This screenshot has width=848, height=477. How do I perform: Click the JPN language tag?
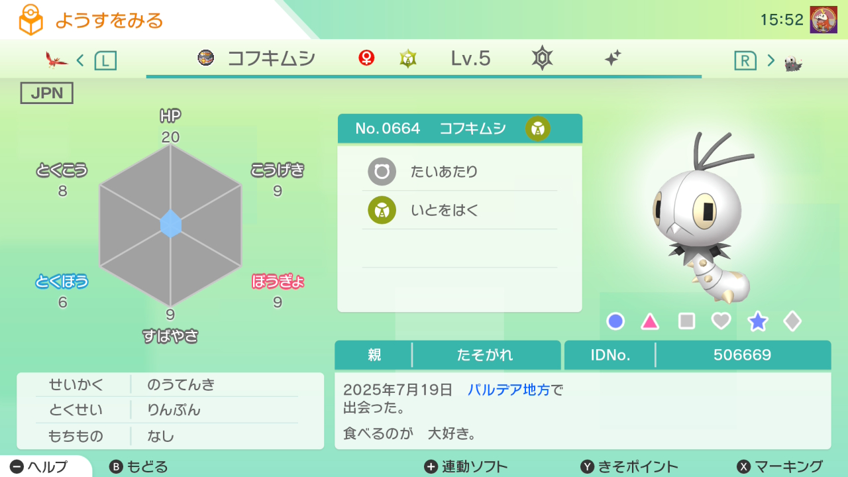tap(47, 93)
